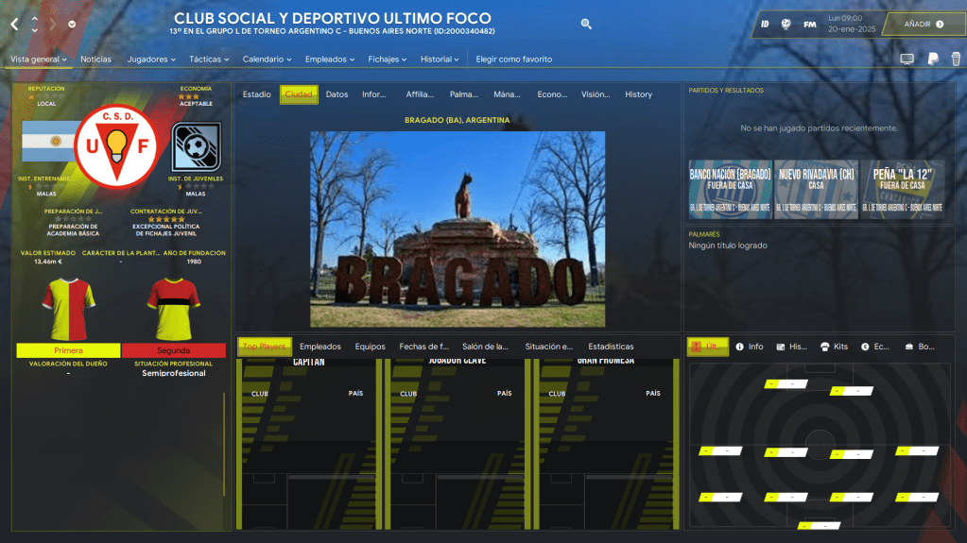The image size is (967, 543).
Task: Expand the Fichajes dropdown menu
Action: 388,59
